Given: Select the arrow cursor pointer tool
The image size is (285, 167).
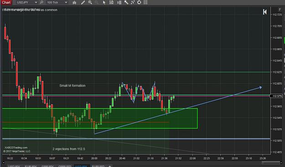Looking at the screenshot, I should pos(104,2).
